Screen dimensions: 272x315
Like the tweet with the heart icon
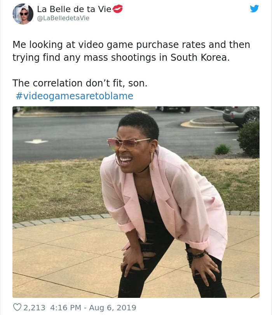click(x=17, y=307)
